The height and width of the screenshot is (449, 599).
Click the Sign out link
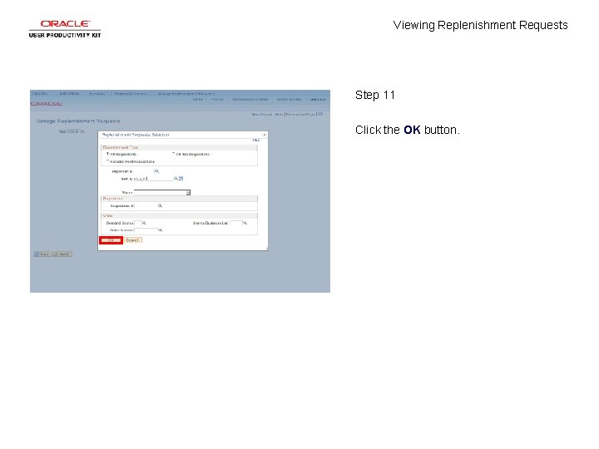coord(318,99)
